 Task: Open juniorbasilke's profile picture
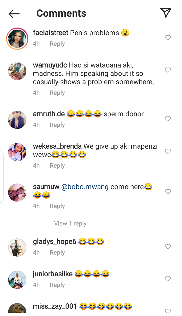(x=17, y=280)
